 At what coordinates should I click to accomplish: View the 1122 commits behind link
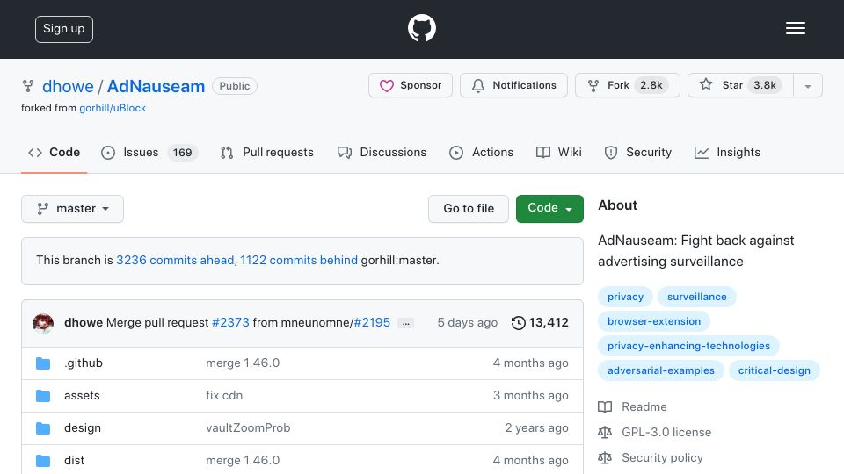coord(299,260)
